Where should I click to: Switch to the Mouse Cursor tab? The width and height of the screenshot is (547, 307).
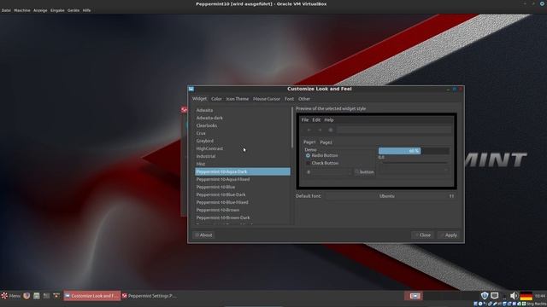tap(267, 99)
